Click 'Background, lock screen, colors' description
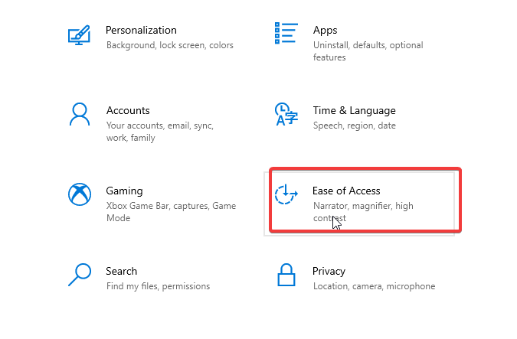Image resolution: width=517 pixels, height=339 pixels. click(x=170, y=45)
